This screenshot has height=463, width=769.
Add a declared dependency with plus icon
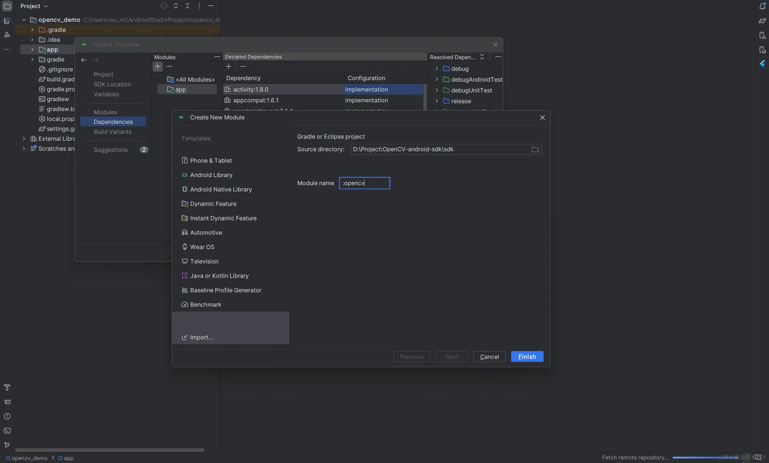(x=228, y=66)
